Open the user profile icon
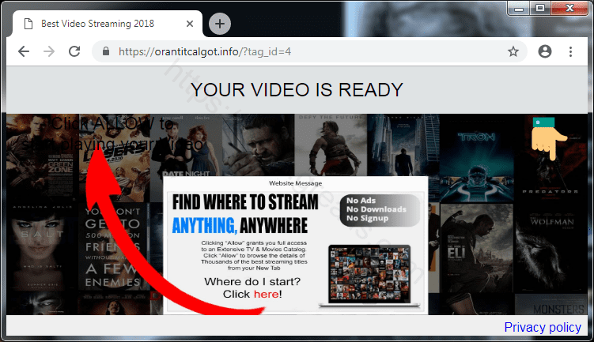The height and width of the screenshot is (342, 594). tap(544, 51)
